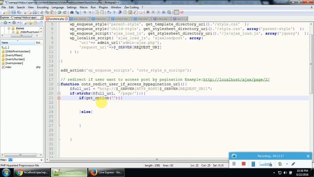Click the New file toolbar icon
Image resolution: width=314 pixels, height=177 pixels.
(3, 12)
